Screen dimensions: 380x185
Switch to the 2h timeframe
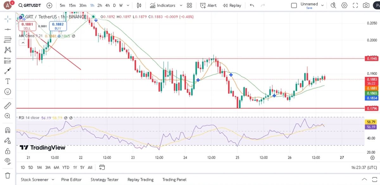tap(100, 5)
